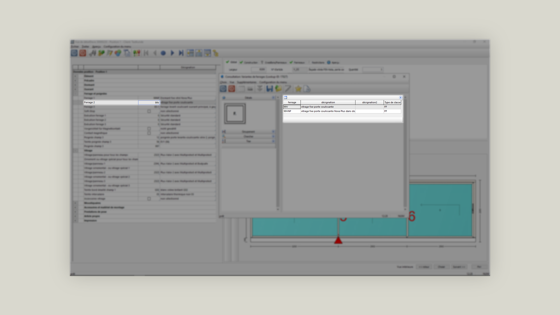Click the Suivant >> button
Viewport: 560px width, 315px height.
point(459,267)
